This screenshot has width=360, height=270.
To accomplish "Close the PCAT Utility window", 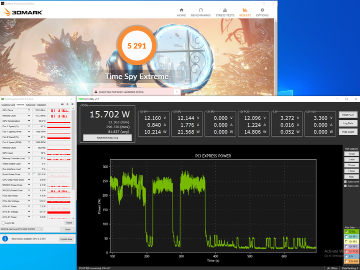I will point(356,99).
